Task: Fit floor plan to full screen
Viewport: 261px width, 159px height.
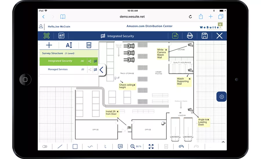Action: 151,147
